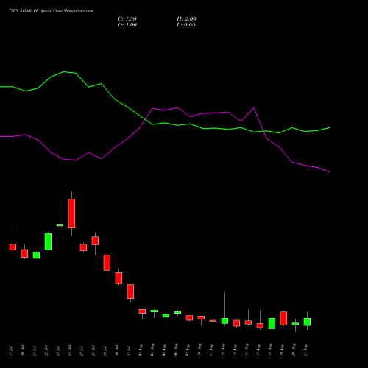
Task: Select the green candle for 18 Aug
Action: 272,323
